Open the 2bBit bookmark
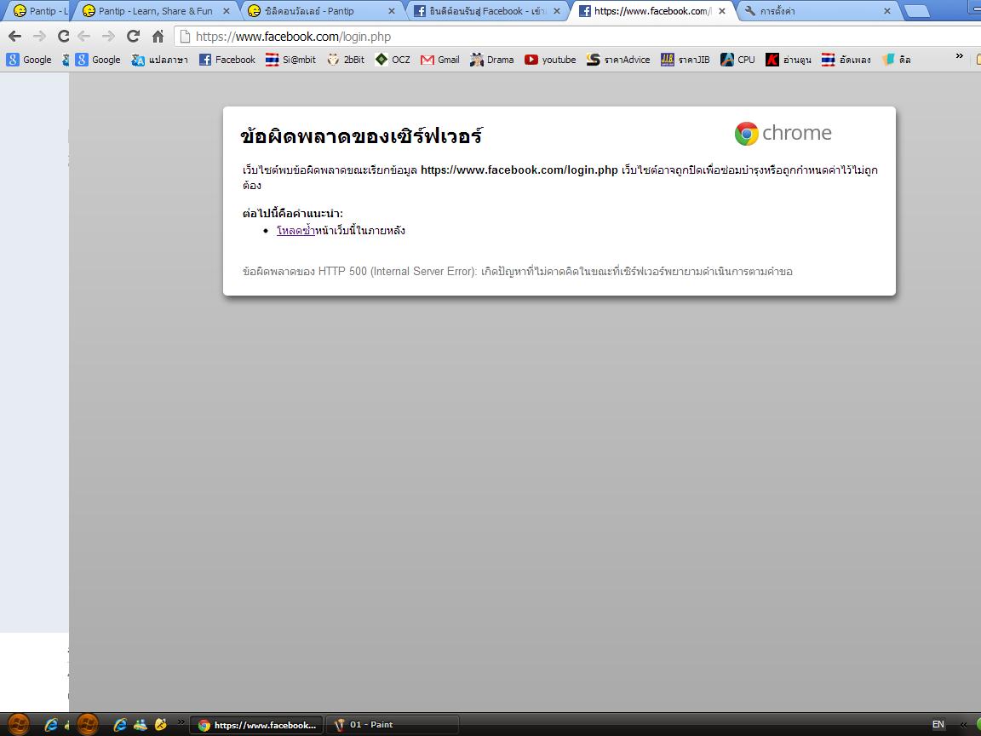The image size is (981, 736). point(346,60)
